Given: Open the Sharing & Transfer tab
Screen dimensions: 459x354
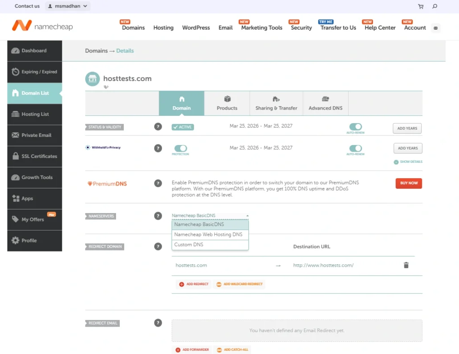Looking at the screenshot, I should click(276, 103).
